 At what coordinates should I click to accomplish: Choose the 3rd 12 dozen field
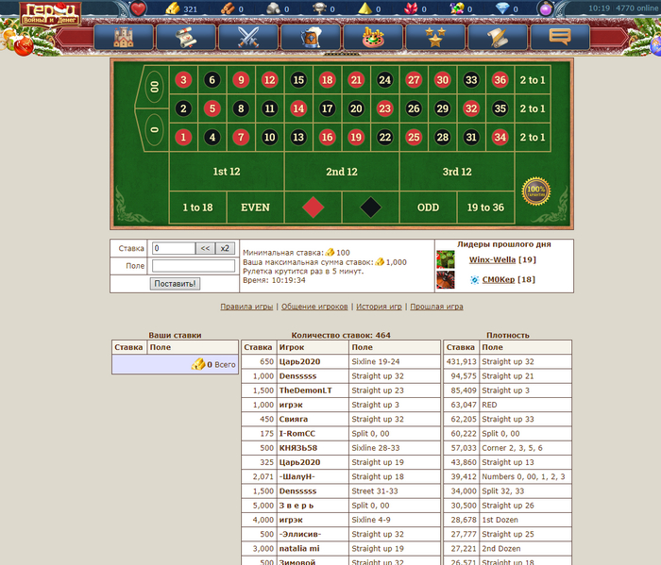click(x=457, y=172)
